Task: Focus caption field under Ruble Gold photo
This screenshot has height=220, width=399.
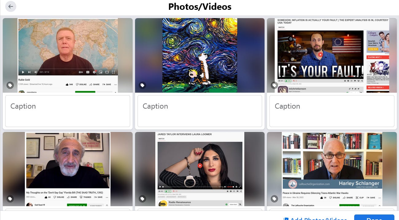Action: click(x=68, y=111)
